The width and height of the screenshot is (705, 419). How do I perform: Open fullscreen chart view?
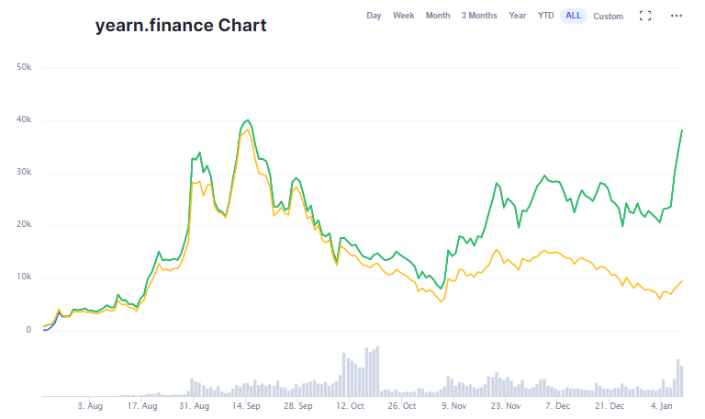click(x=644, y=16)
